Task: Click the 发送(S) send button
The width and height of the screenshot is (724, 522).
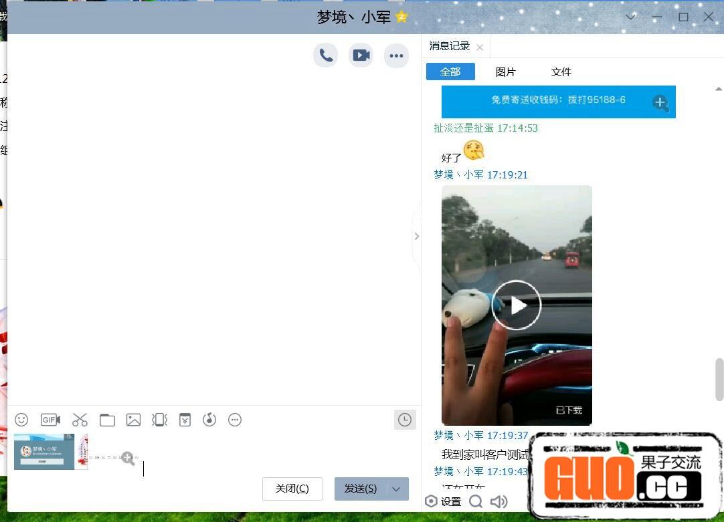Action: point(361,489)
